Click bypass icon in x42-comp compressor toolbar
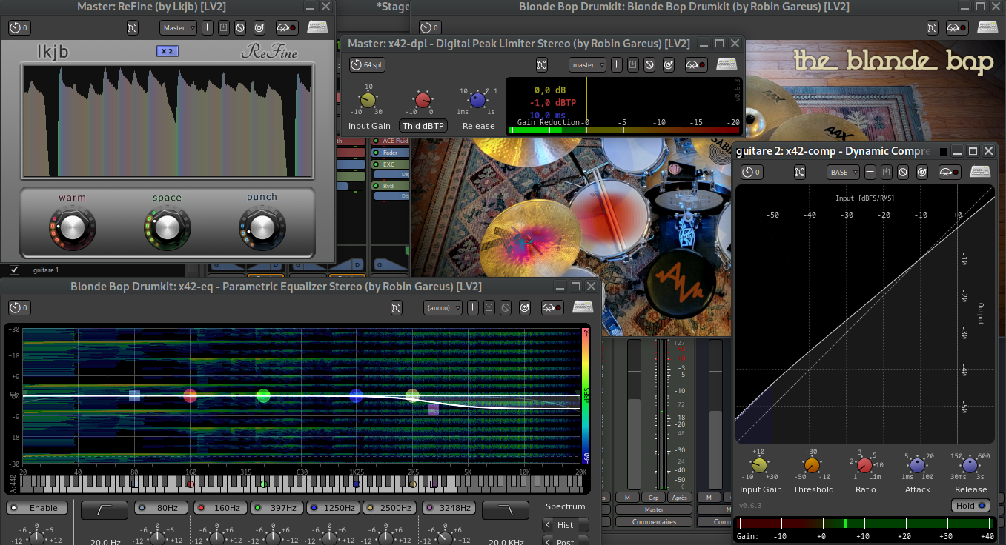 (x=903, y=172)
